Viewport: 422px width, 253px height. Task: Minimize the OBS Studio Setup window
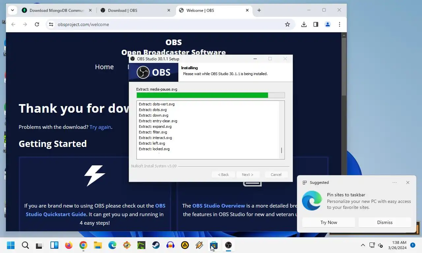coord(255,59)
